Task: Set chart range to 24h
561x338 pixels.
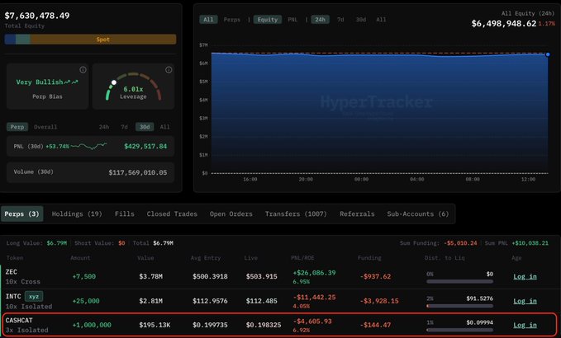Action: tap(320, 20)
